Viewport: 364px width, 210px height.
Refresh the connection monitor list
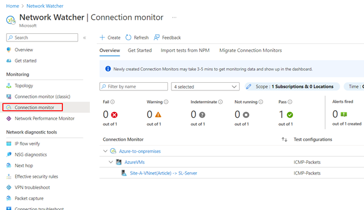(x=137, y=37)
